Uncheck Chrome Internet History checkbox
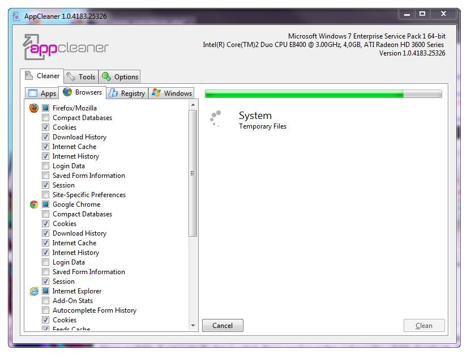 coord(45,253)
